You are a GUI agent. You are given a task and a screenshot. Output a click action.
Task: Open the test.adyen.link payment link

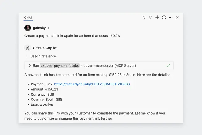click(x=92, y=84)
